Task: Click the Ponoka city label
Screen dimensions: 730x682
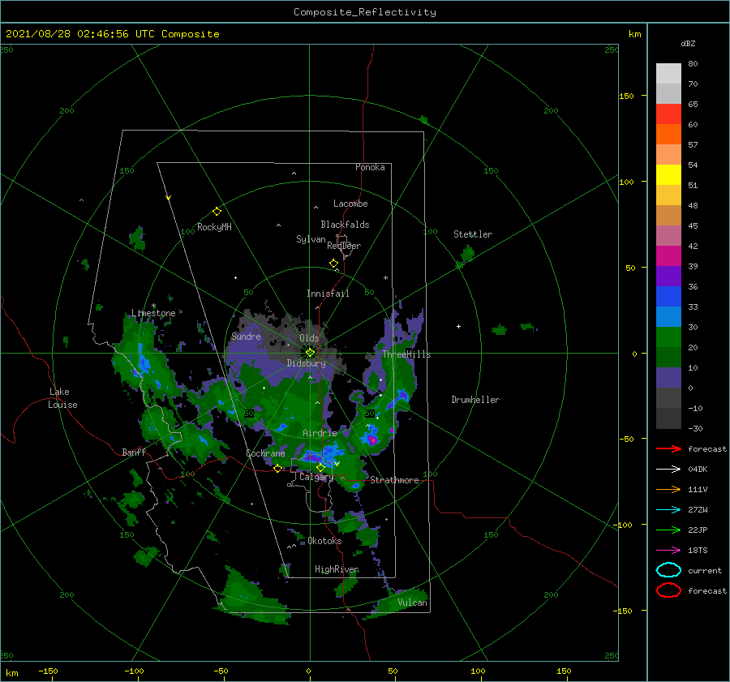Action: tap(370, 167)
